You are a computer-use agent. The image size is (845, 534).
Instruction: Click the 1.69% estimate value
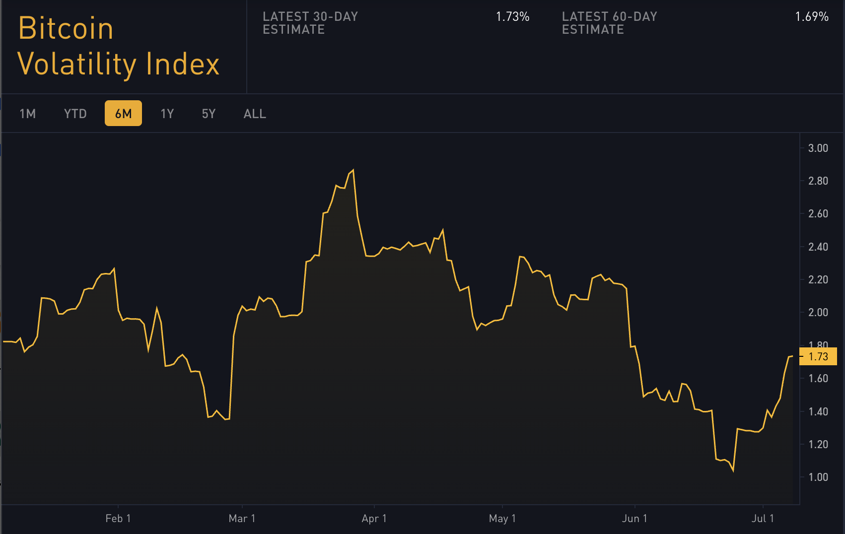(x=812, y=17)
